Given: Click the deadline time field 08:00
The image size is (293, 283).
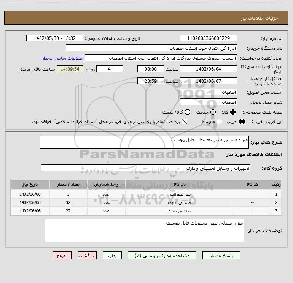Looking at the screenshot, I should click(x=151, y=69).
